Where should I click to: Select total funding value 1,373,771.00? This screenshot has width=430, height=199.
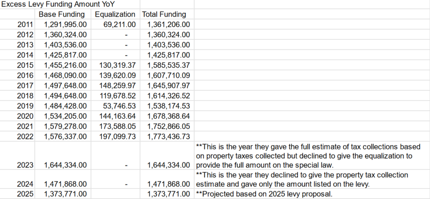(169, 194)
